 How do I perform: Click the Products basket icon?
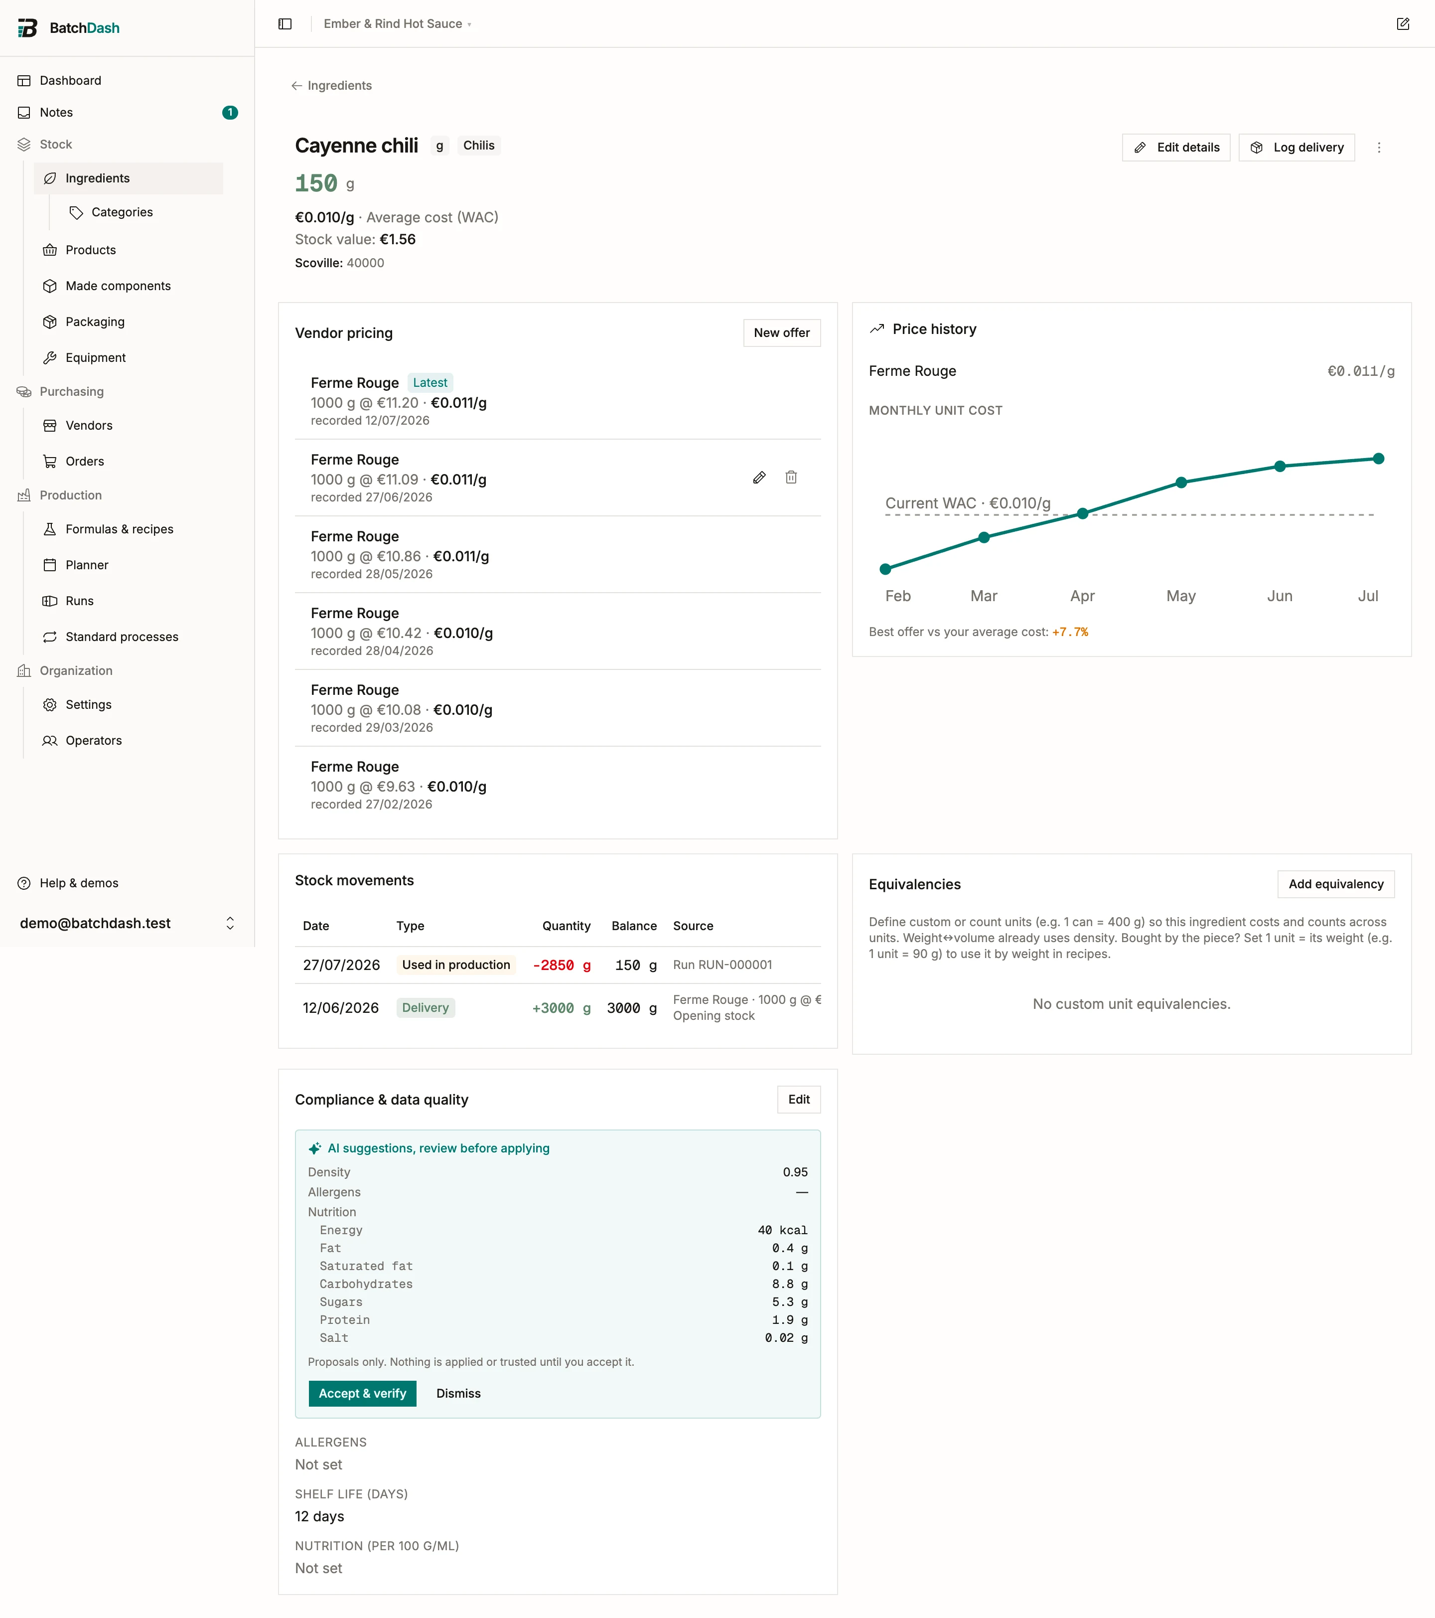pyautogui.click(x=50, y=250)
